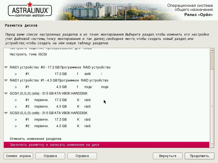Select sdb partition #2 4.3 GB raid
The image size is (218, 163).
(107, 126)
